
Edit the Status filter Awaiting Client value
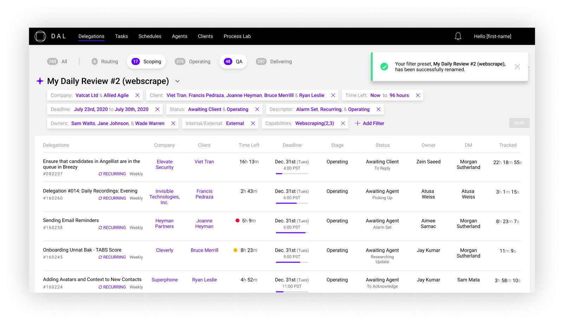coord(205,109)
